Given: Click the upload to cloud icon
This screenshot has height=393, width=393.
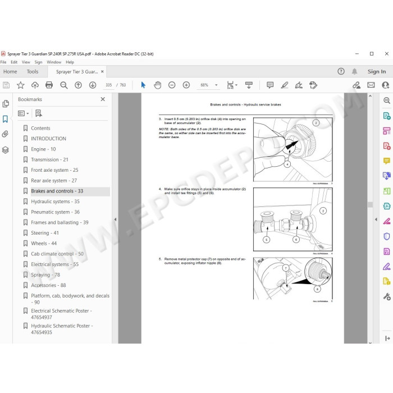Looking at the screenshot, I should pos(35,85).
